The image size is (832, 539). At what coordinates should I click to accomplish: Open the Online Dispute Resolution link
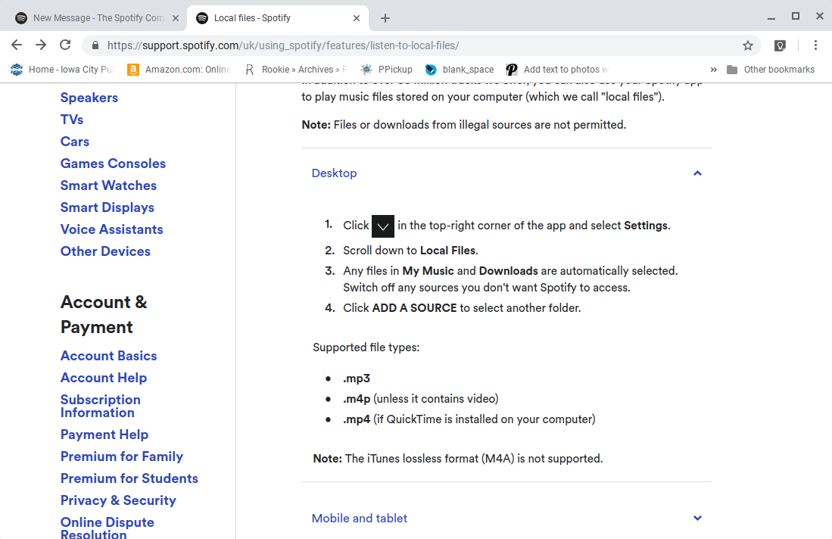point(108,528)
